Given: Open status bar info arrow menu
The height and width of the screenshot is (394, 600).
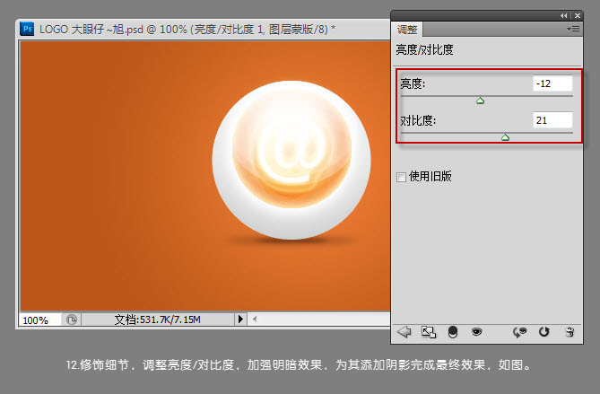Looking at the screenshot, I should coord(240,319).
